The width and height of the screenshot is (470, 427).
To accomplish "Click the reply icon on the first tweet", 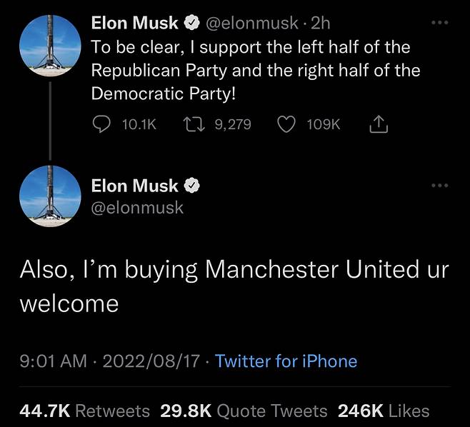I will [101, 124].
